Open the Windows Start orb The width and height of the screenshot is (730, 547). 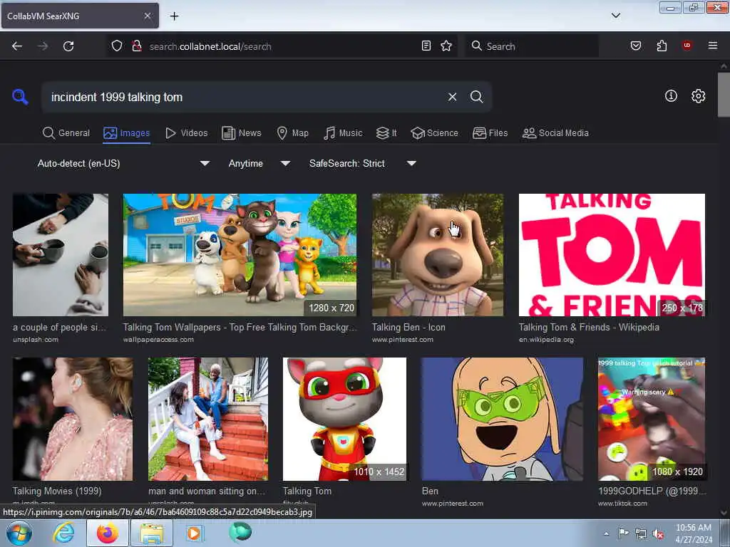pyautogui.click(x=19, y=533)
